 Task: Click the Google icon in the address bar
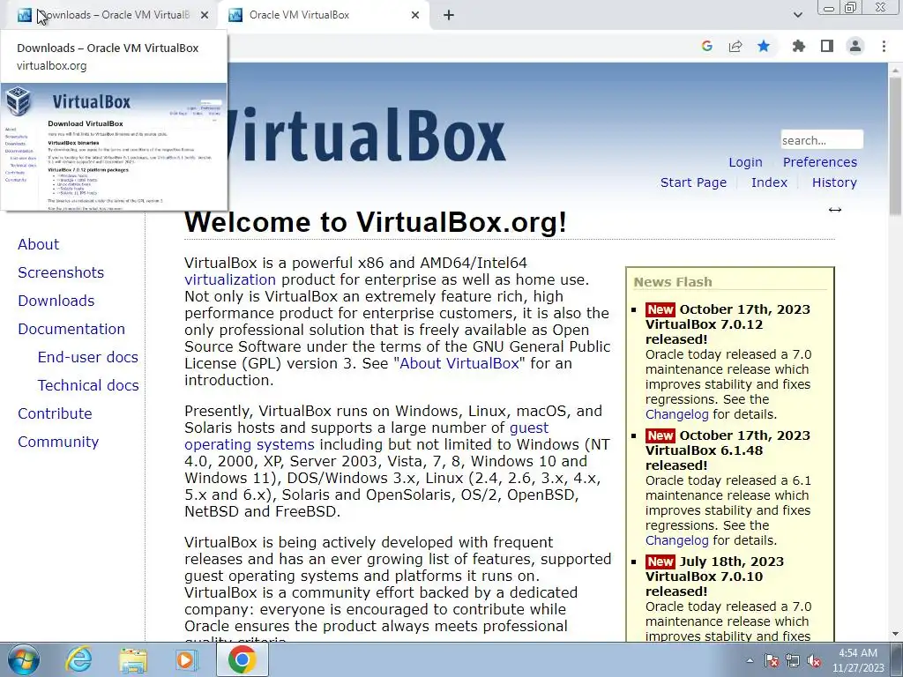coord(707,46)
